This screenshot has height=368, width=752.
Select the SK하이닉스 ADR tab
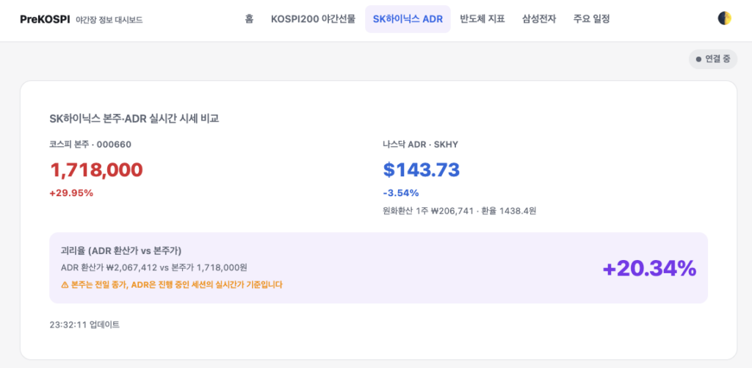point(408,19)
